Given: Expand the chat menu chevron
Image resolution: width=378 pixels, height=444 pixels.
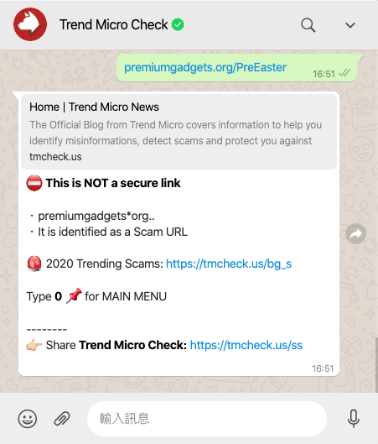Looking at the screenshot, I should pos(350,25).
